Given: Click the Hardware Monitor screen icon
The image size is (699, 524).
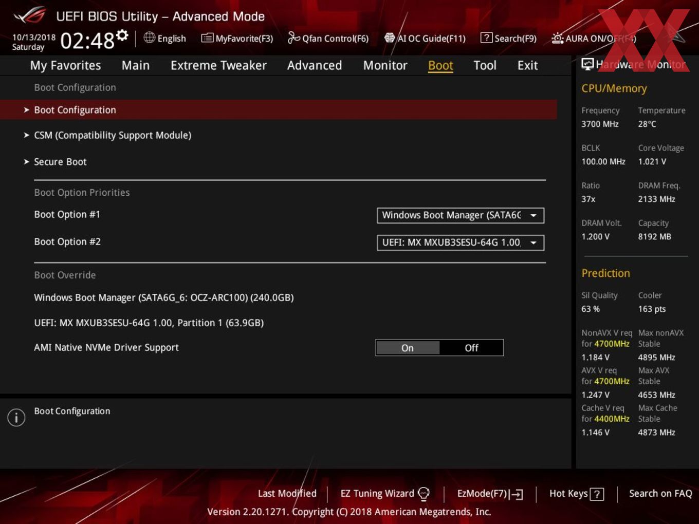Looking at the screenshot, I should 587,64.
